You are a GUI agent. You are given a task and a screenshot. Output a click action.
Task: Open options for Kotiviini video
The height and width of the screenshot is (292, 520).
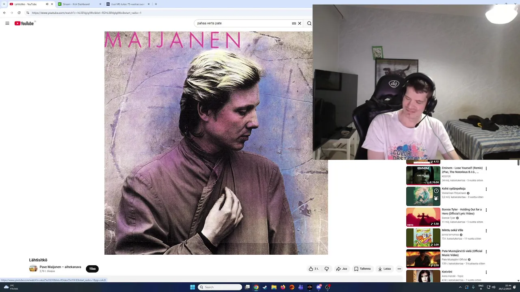point(486,273)
